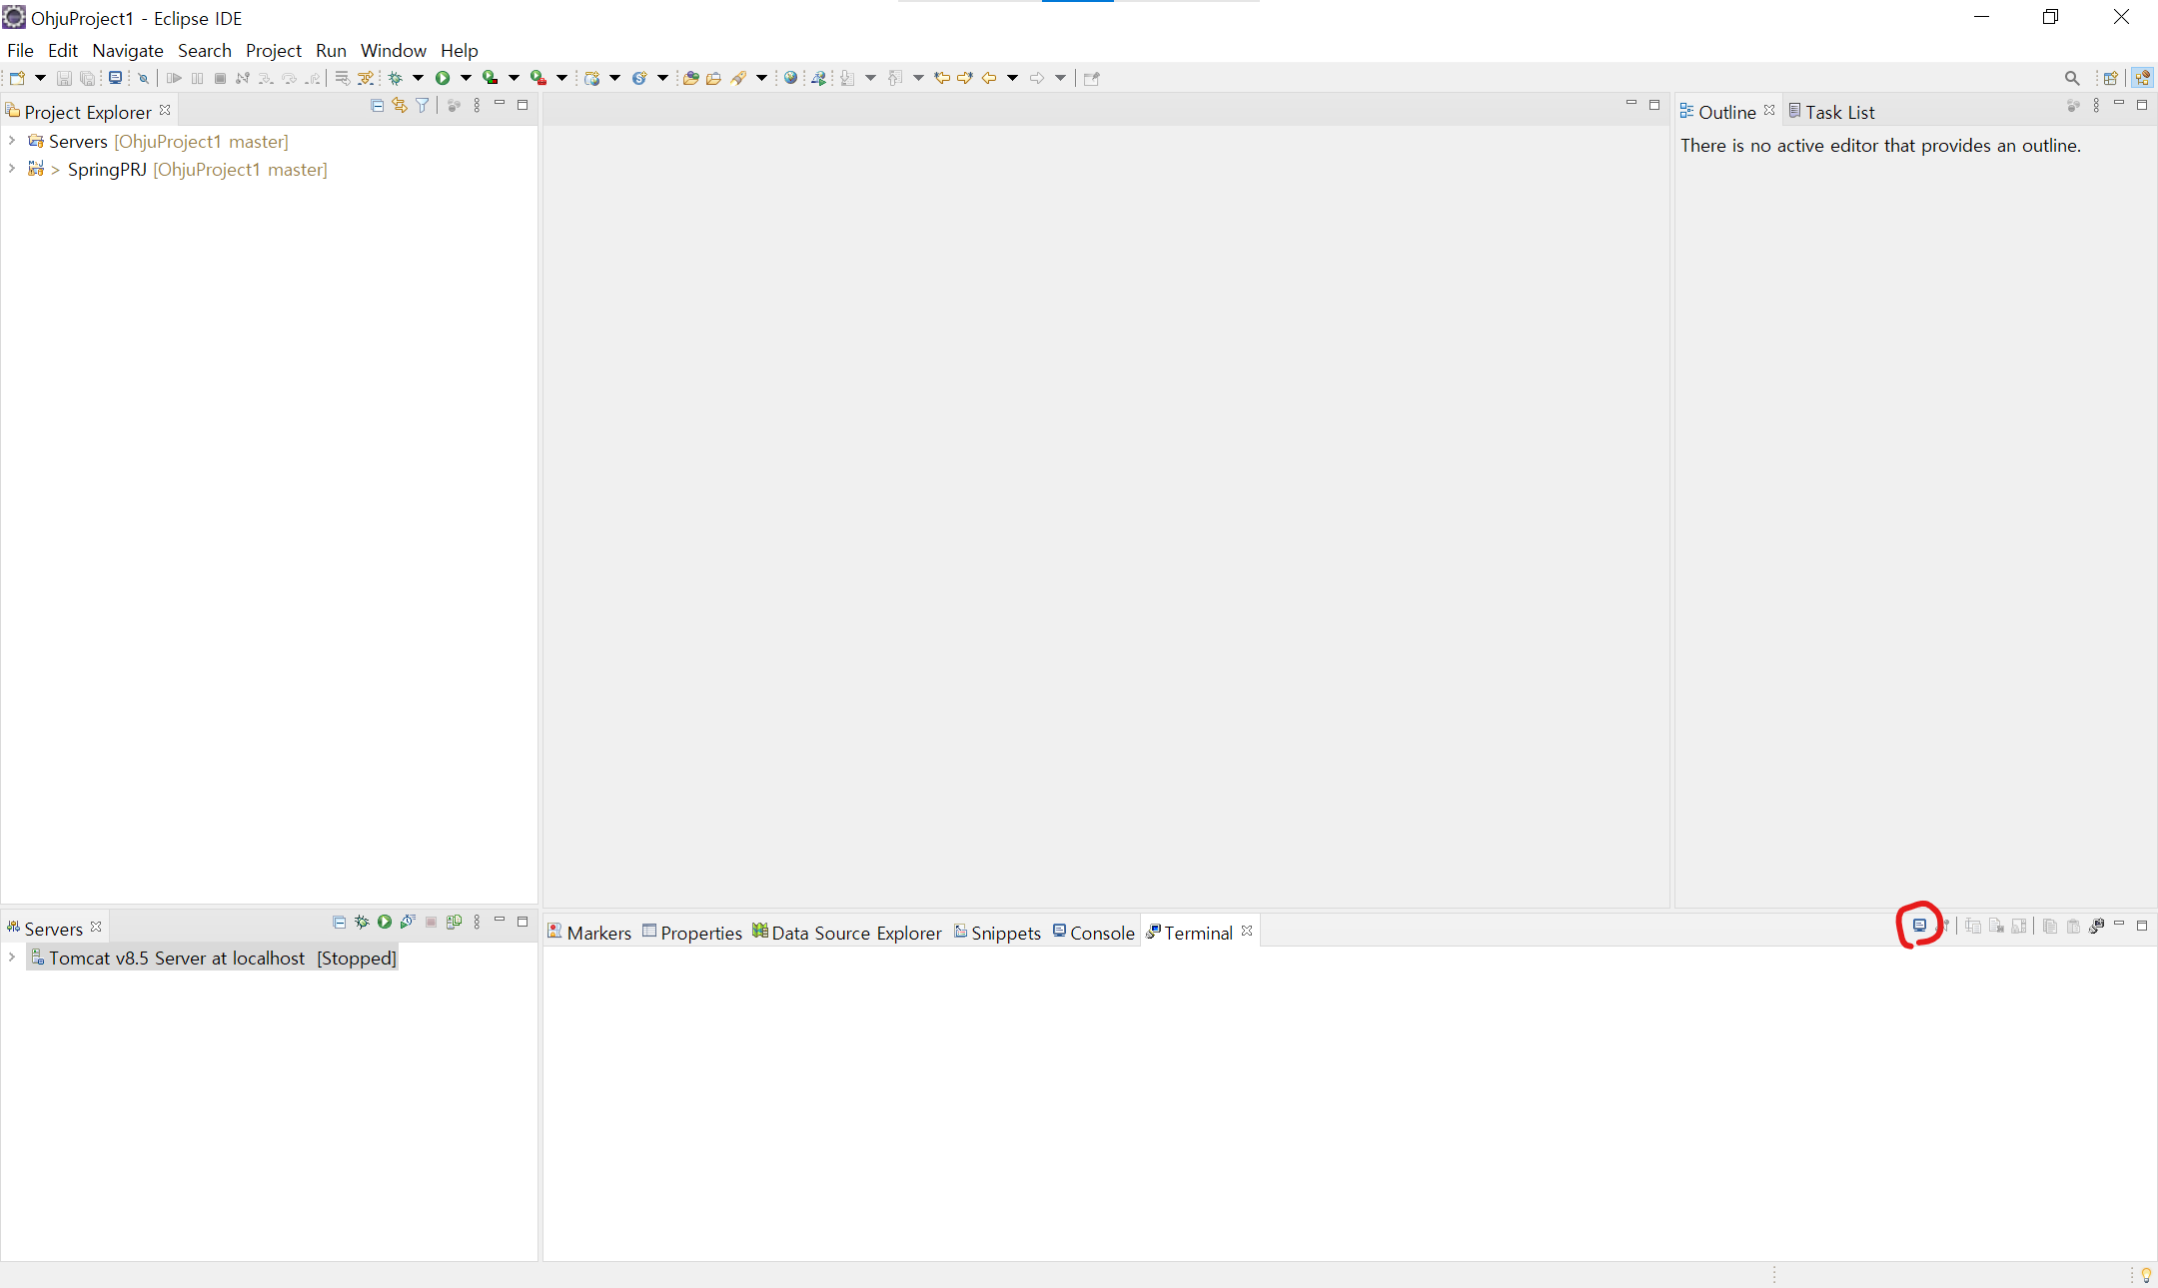Open the dropdown arrow next to the Run button
This screenshot has height=1288, width=2158.
pyautogui.click(x=466, y=78)
